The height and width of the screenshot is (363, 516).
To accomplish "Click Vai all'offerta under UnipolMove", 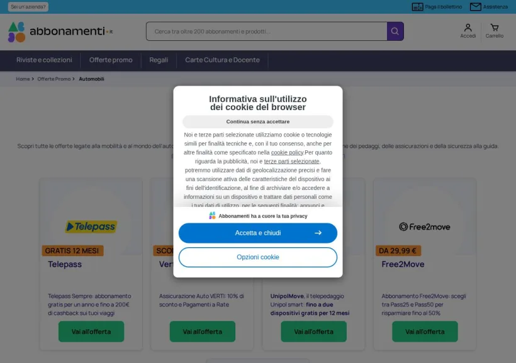I will [x=313, y=332].
